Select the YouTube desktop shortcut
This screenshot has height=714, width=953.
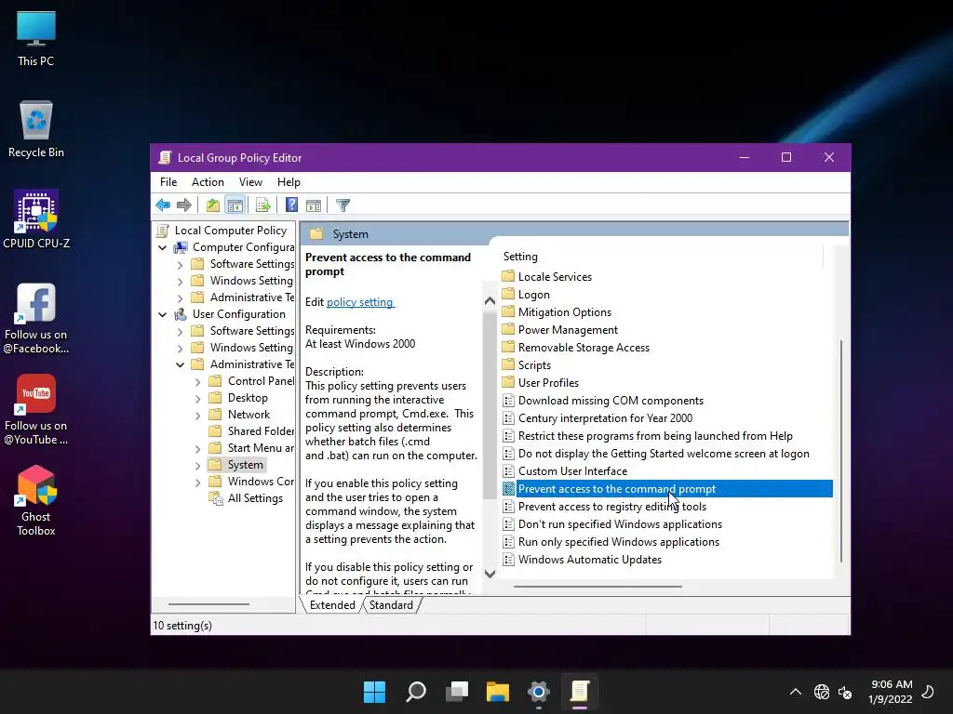coord(36,409)
